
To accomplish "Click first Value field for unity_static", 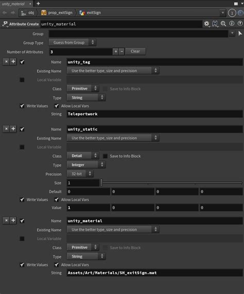I will 89,208.
